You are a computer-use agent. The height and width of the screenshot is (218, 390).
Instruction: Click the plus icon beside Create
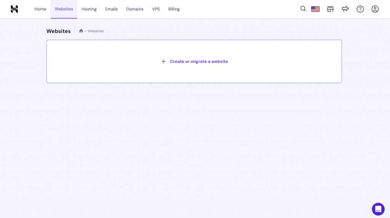[163, 62]
